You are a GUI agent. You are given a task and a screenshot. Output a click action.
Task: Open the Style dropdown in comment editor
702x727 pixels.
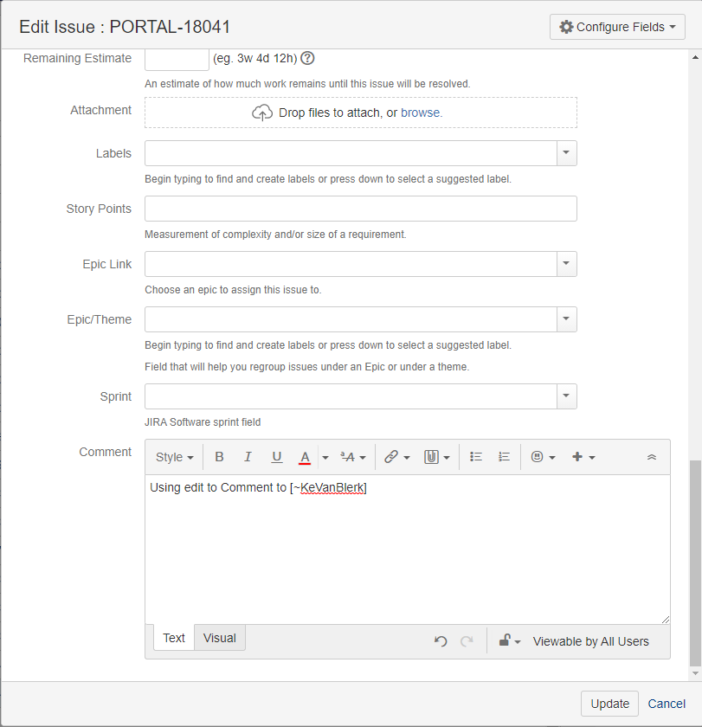(x=174, y=456)
